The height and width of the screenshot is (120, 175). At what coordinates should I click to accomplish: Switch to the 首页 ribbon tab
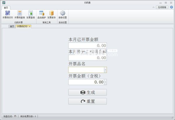coord(6,8)
